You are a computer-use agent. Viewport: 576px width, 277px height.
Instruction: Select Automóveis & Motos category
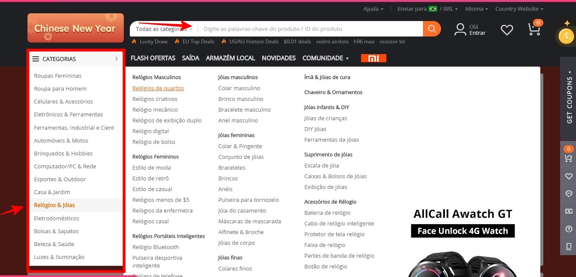pyautogui.click(x=61, y=140)
